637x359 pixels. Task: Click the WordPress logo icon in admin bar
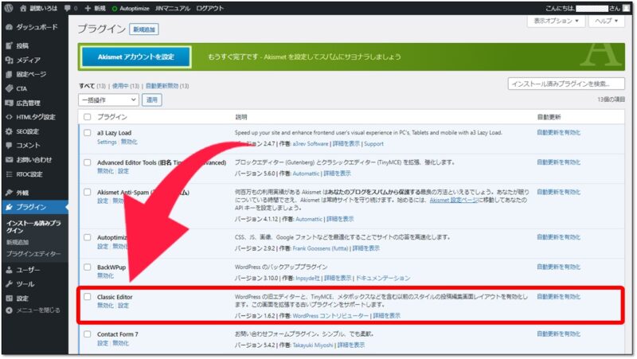[9, 8]
